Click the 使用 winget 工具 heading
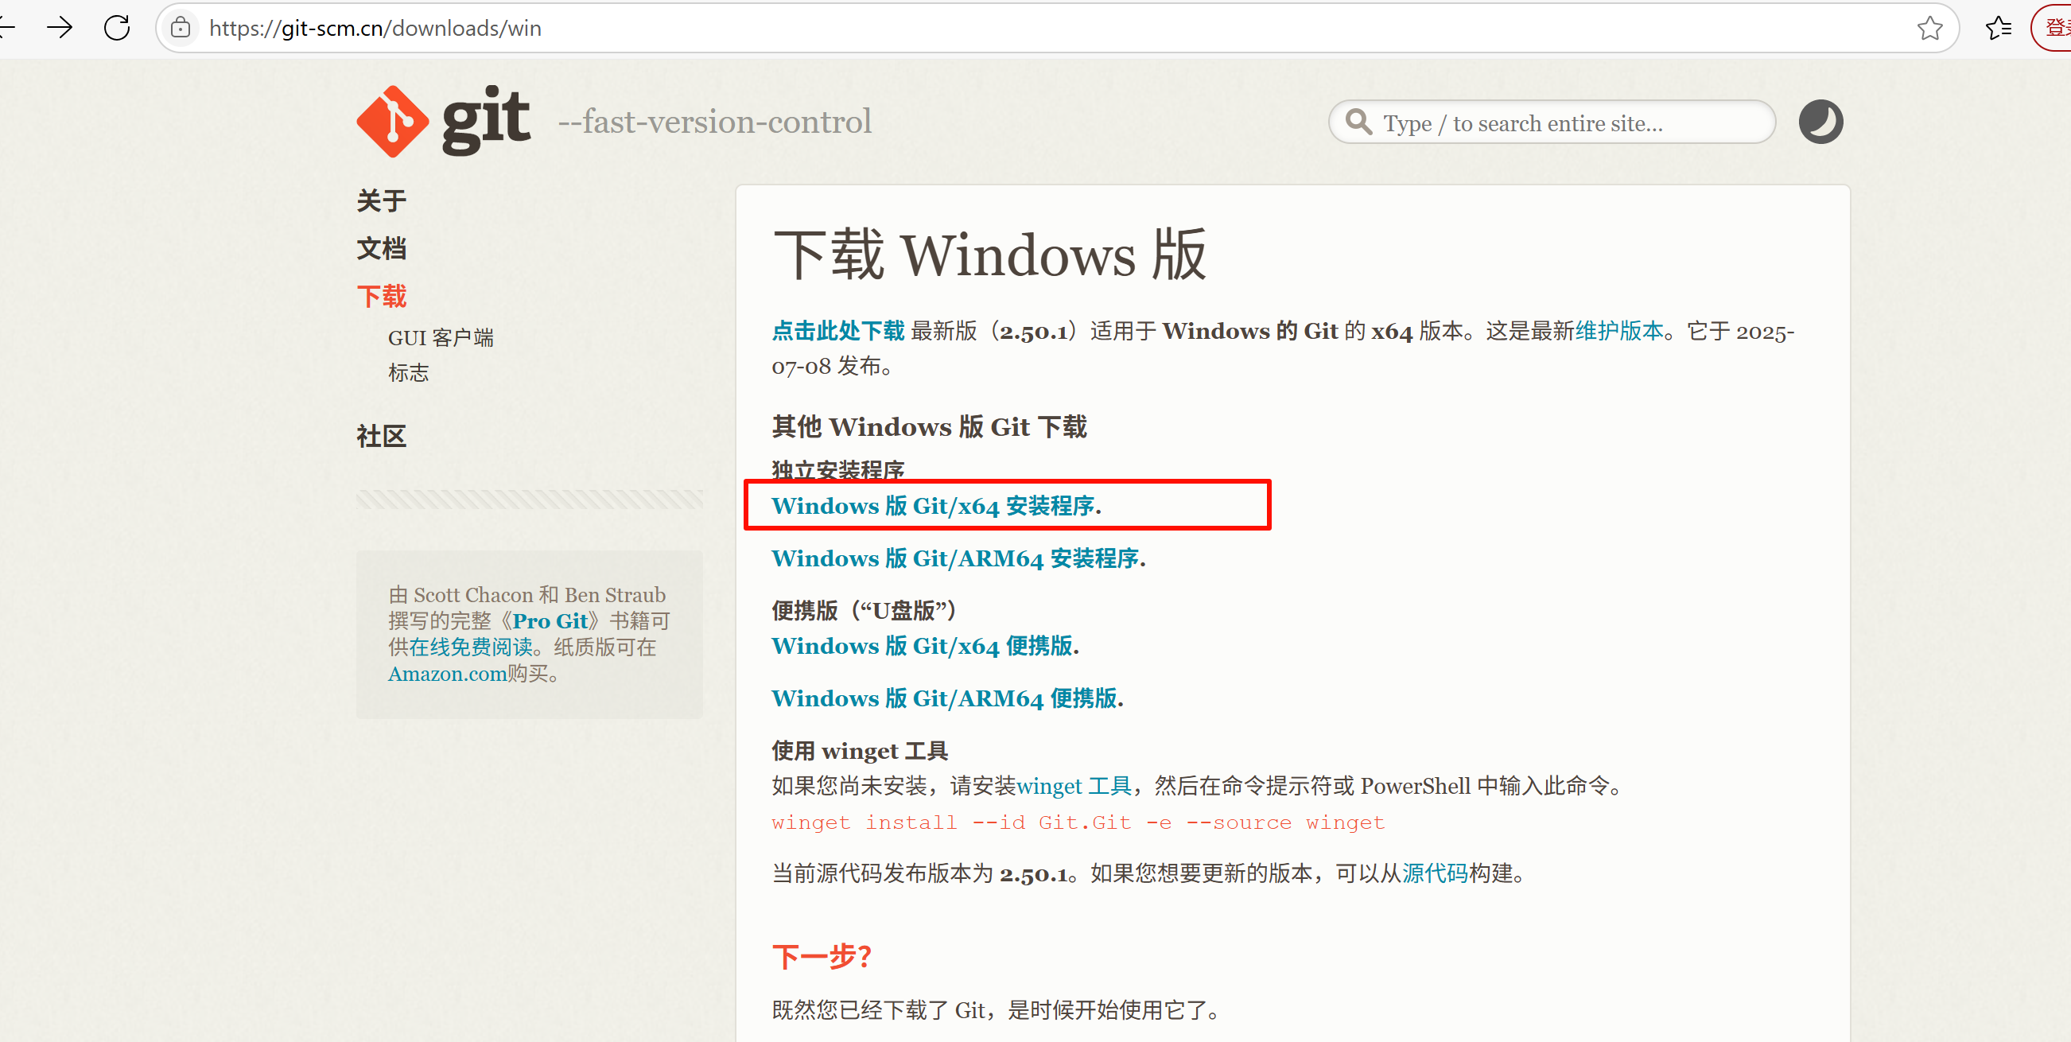Image resolution: width=2071 pixels, height=1042 pixels. [x=860, y=751]
